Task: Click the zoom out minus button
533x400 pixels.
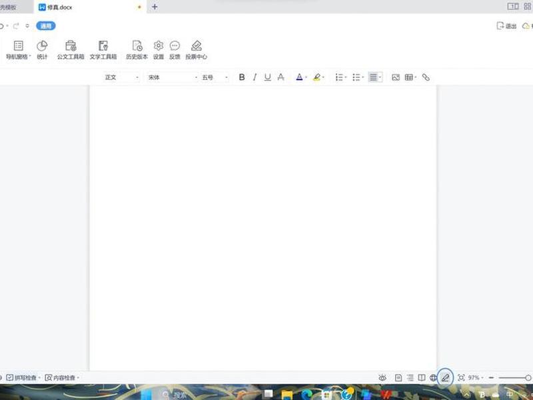Action: pyautogui.click(x=491, y=377)
